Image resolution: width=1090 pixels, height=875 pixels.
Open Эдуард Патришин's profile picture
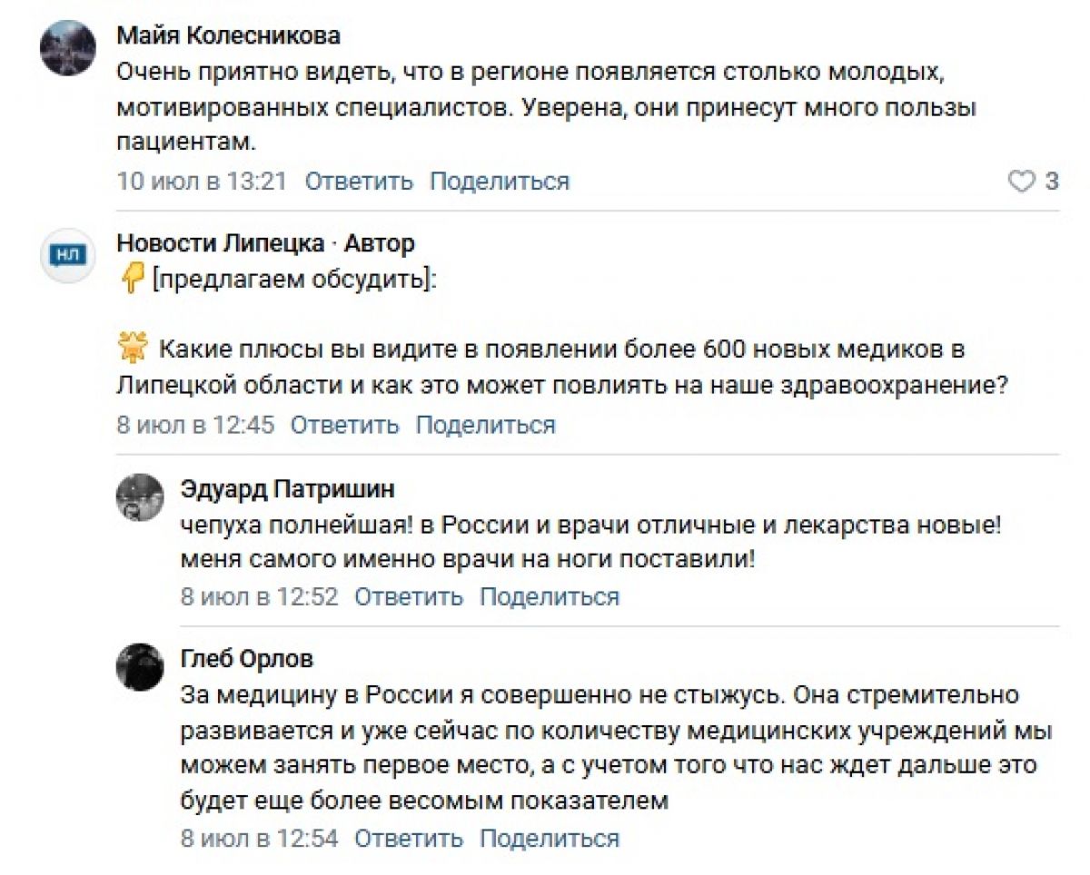click(x=140, y=497)
